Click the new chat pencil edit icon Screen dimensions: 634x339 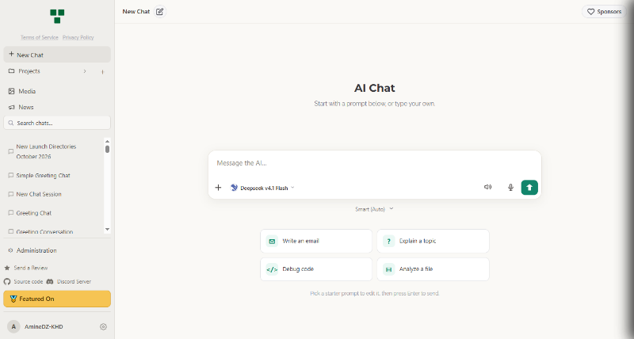tap(160, 12)
